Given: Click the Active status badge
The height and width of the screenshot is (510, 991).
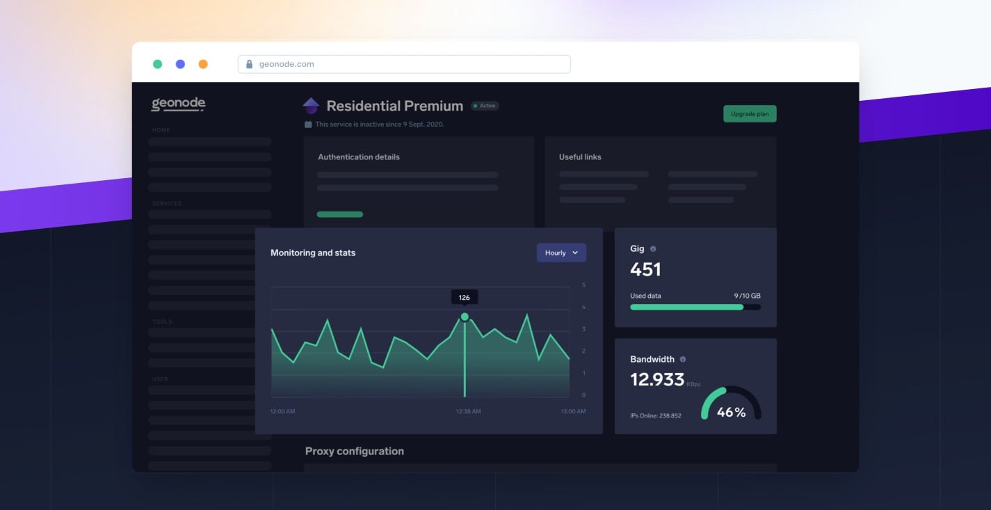Looking at the screenshot, I should (485, 106).
